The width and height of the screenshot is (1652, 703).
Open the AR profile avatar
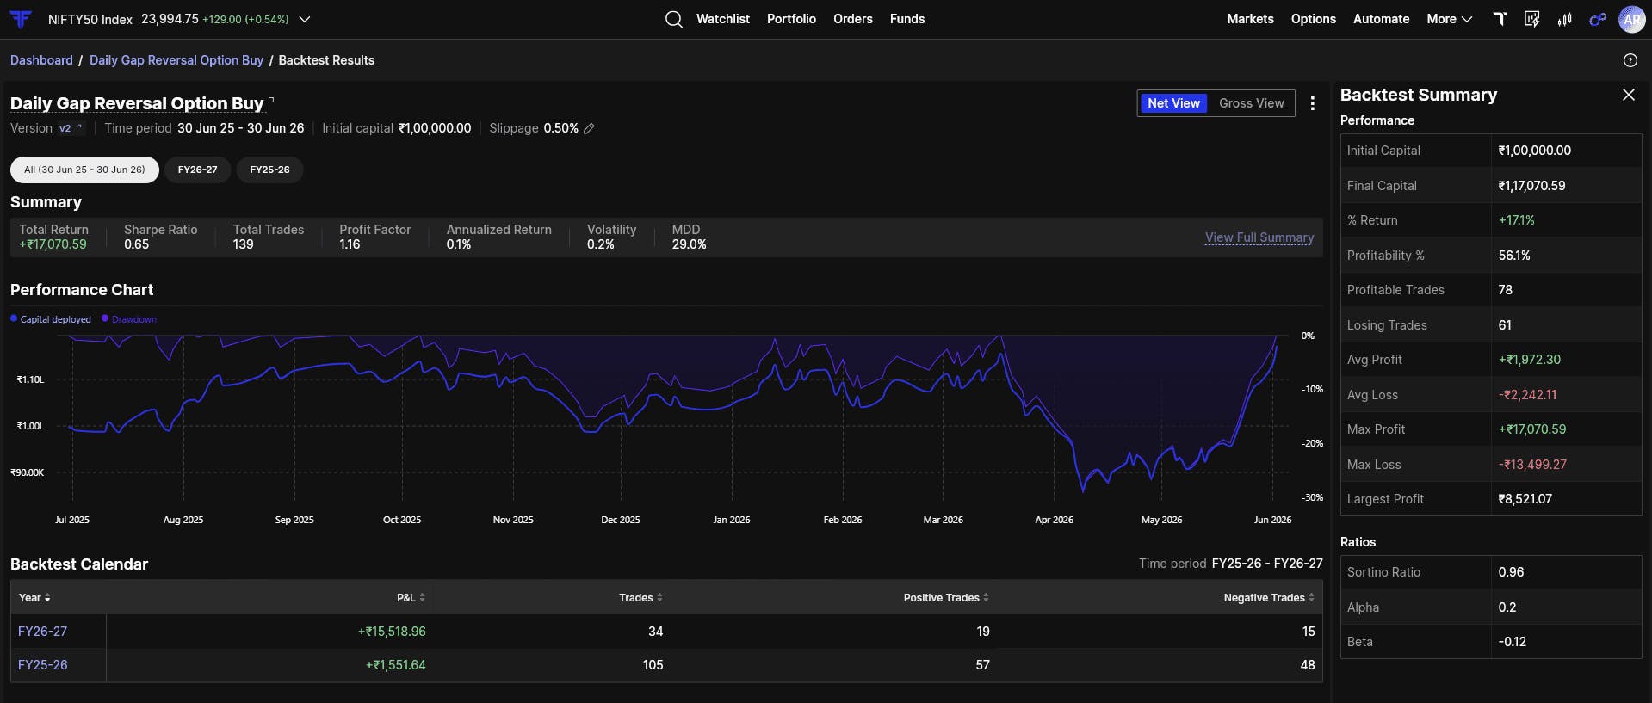(x=1631, y=19)
